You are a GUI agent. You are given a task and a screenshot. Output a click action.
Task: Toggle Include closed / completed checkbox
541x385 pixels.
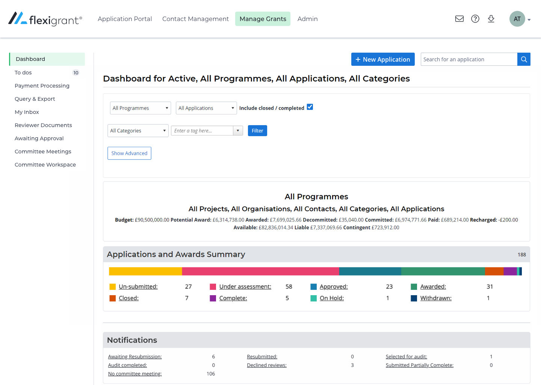point(310,107)
